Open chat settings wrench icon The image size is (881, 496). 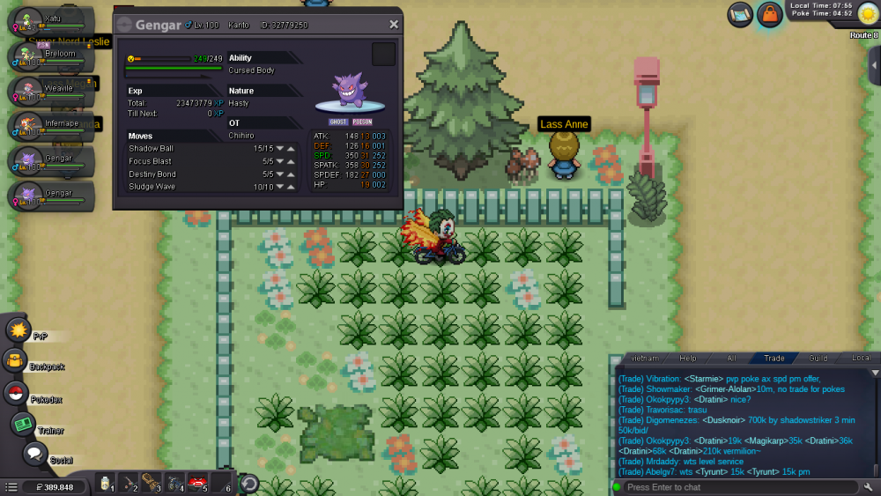[x=869, y=487]
